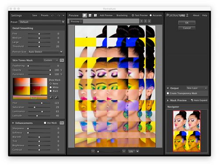
Task: Enable Use Mask checkbox
Action: click(45, 123)
